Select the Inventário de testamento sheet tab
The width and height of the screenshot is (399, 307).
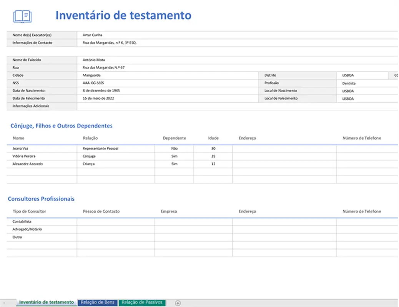coord(46,302)
